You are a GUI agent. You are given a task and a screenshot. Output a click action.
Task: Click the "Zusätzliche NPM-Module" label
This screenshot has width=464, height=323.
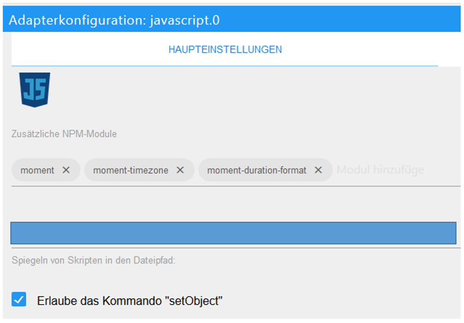pos(64,134)
